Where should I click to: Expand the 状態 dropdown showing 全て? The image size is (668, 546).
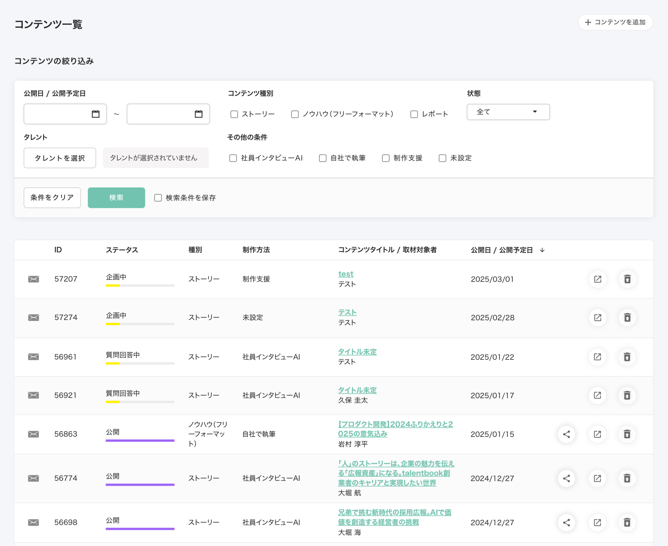(508, 112)
